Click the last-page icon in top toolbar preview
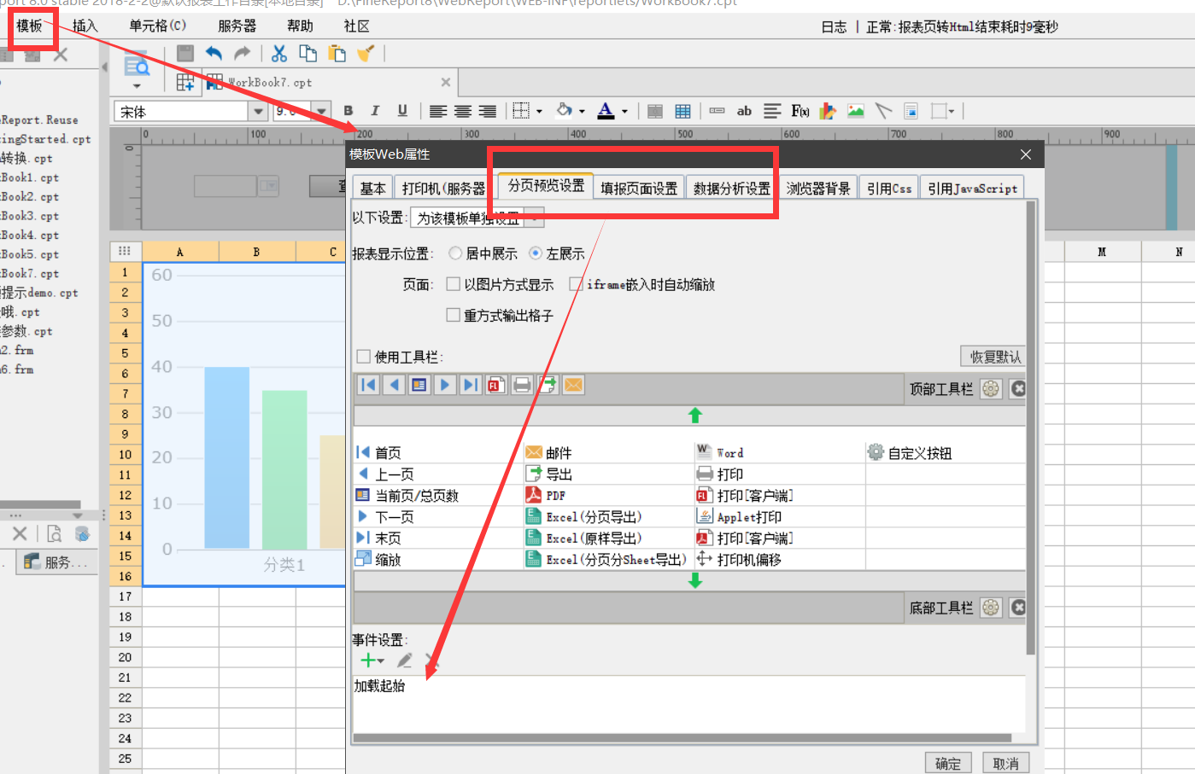This screenshot has height=774, width=1195. pos(471,385)
